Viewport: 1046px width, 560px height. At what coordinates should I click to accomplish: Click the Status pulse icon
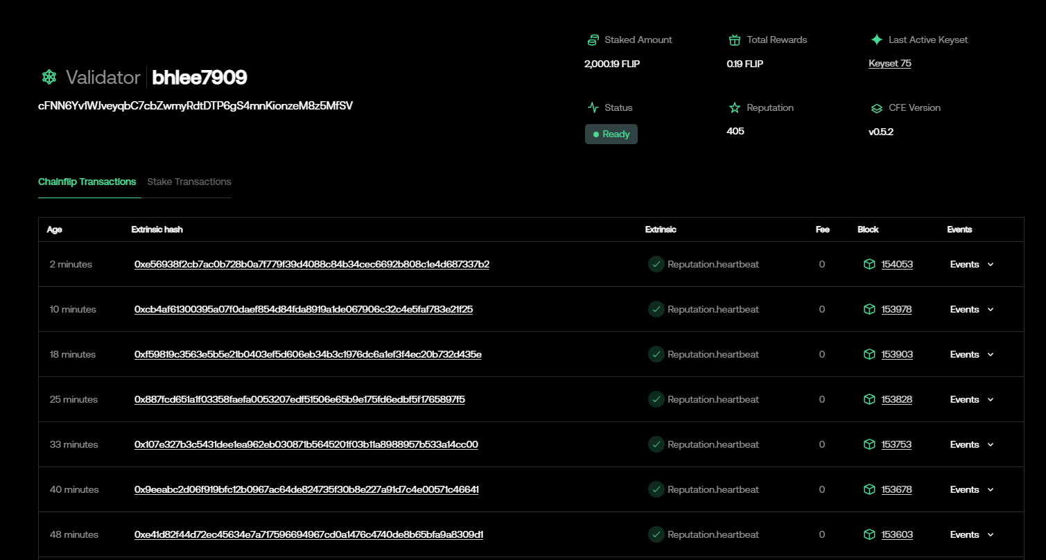[x=593, y=107]
